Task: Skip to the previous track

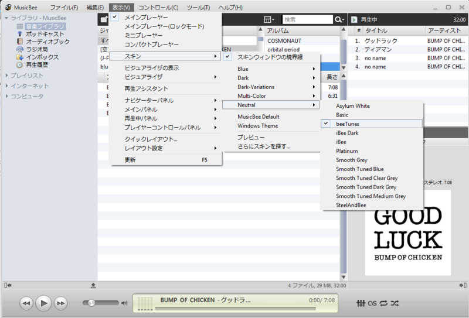Action: coord(26,303)
